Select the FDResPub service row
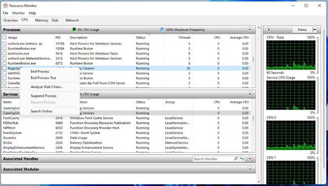Viewport: 328px width, 186px height. [x=127, y=123]
